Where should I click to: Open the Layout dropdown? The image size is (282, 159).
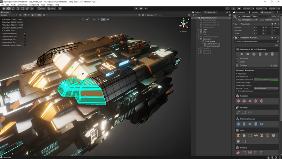pos(274,8)
